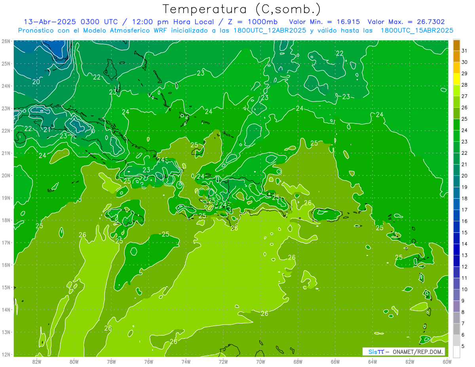
Task: Click the color scale label "9"
Action: click(x=463, y=301)
